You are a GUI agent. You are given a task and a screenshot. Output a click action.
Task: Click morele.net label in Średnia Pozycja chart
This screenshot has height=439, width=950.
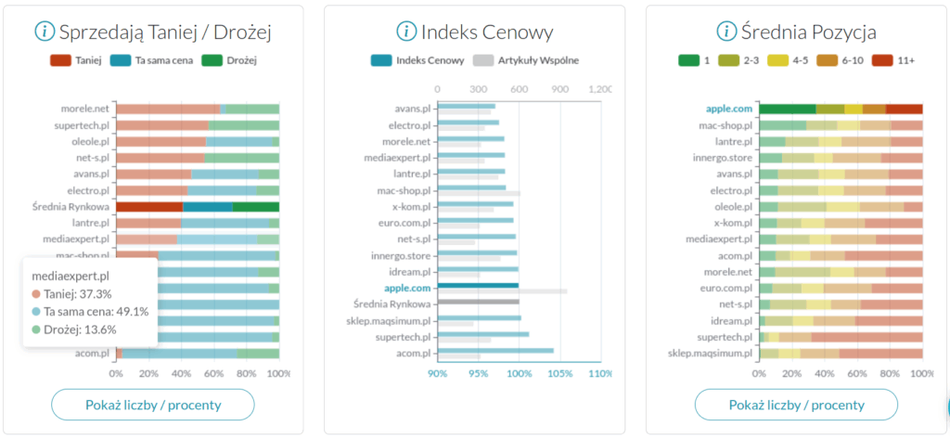click(727, 272)
